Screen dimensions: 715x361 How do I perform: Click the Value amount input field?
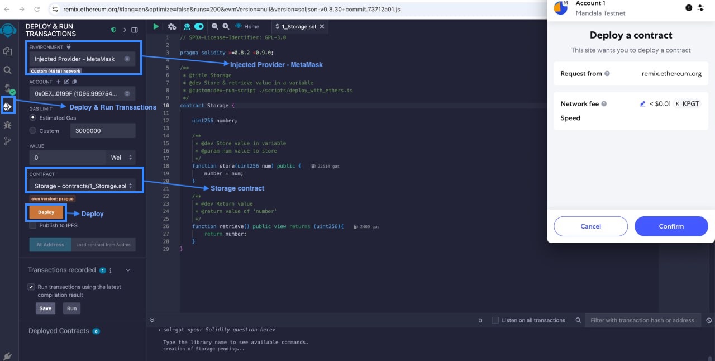click(x=68, y=158)
